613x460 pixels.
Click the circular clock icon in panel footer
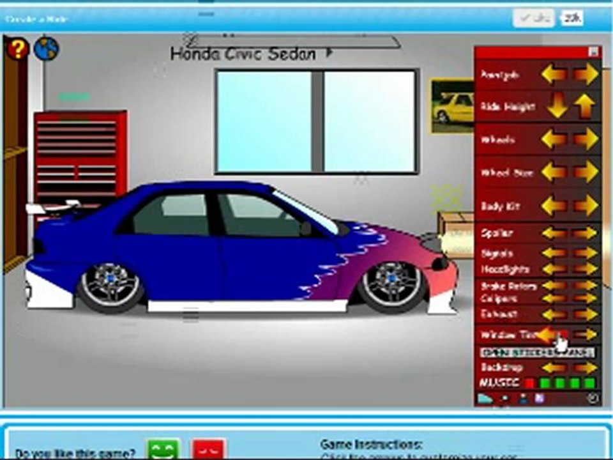(x=593, y=399)
